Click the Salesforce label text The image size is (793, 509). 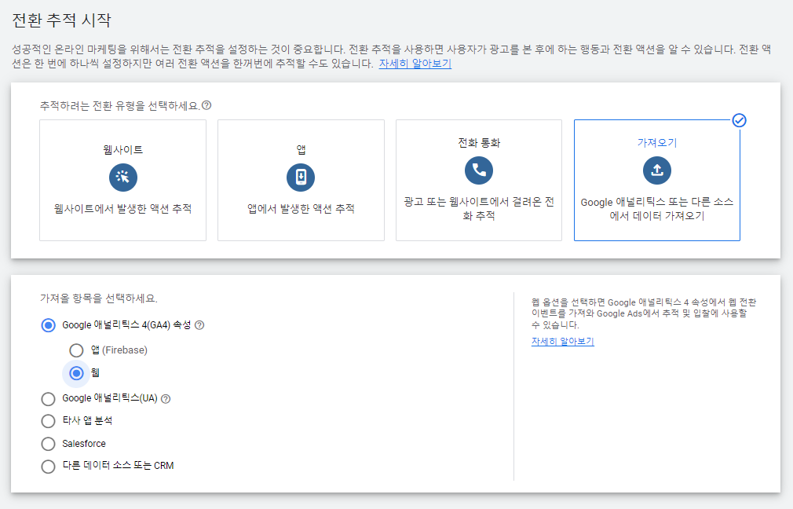click(x=84, y=444)
